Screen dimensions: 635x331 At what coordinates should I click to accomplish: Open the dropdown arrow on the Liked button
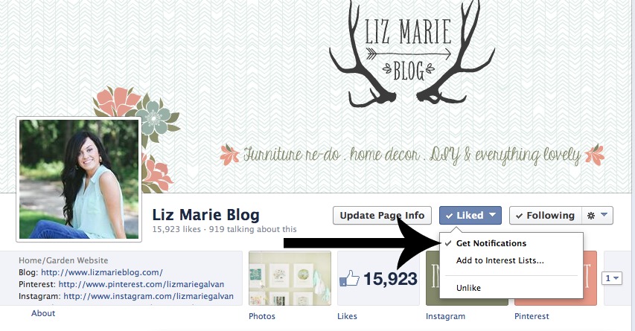pyautogui.click(x=492, y=215)
